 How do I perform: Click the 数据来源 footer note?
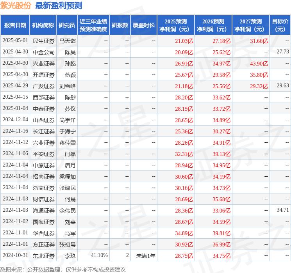(x=63, y=269)
